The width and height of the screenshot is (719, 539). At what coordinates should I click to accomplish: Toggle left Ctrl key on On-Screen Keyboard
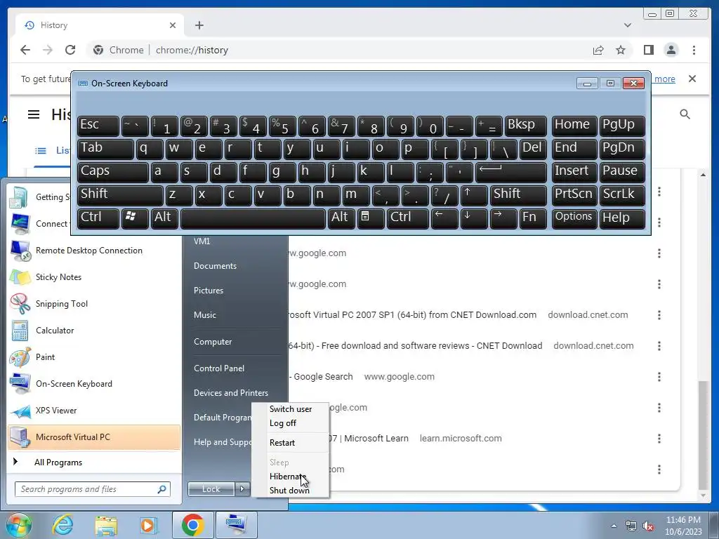coord(98,218)
